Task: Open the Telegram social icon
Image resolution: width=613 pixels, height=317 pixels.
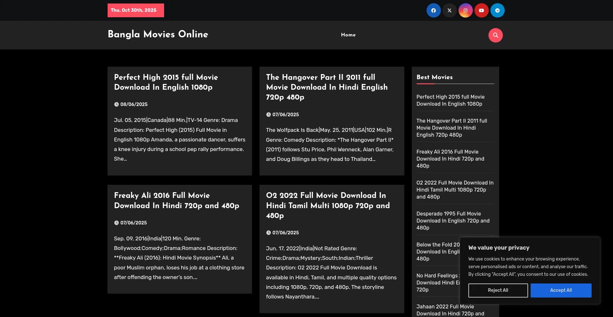Action: click(497, 11)
